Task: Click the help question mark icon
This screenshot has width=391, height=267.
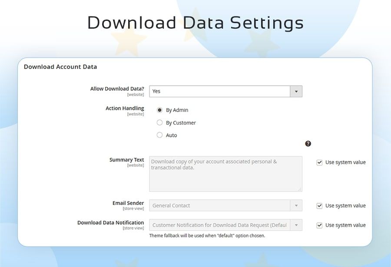Action: coord(308,144)
